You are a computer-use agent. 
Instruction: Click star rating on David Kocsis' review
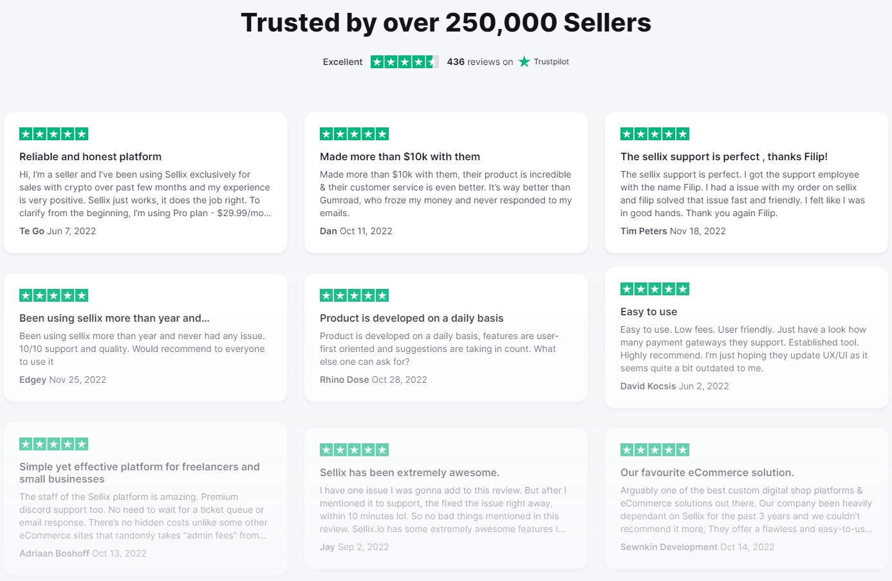[655, 289]
